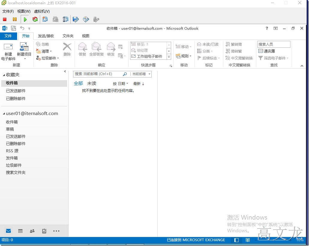Open the VM console View(W) menu
Image resolution: width=309 pixels, height=246 pixels.
(24, 11)
